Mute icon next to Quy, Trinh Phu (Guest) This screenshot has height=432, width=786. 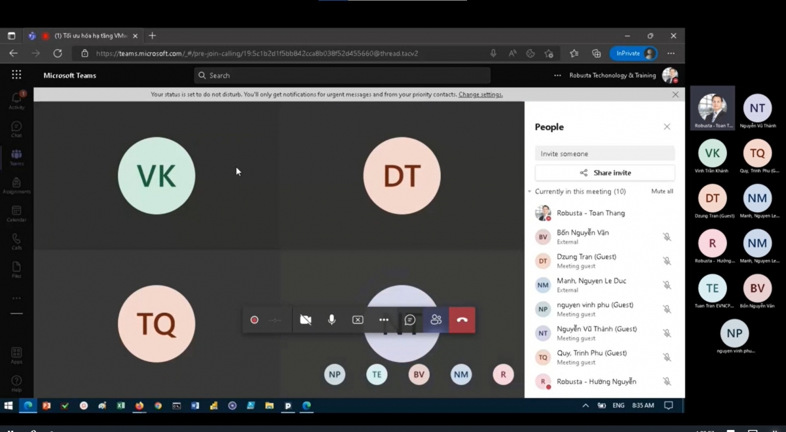pyautogui.click(x=667, y=357)
